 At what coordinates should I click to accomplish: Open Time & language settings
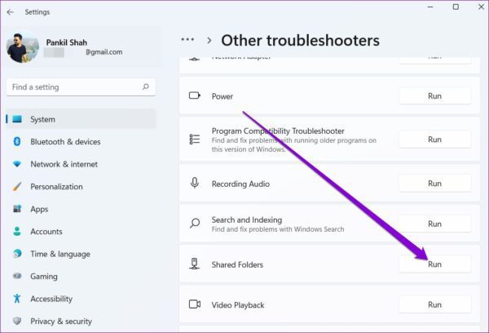click(x=81, y=254)
